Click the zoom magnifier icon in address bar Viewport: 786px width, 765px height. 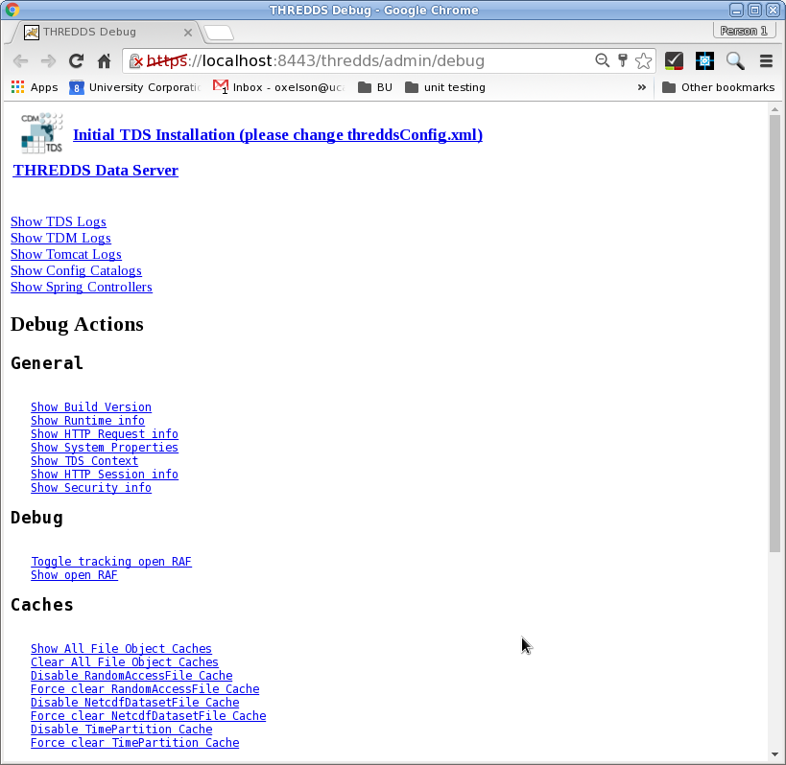point(602,59)
